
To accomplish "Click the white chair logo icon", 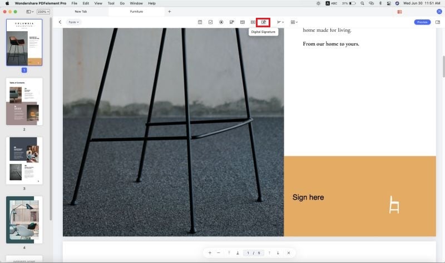I will pos(394,205).
